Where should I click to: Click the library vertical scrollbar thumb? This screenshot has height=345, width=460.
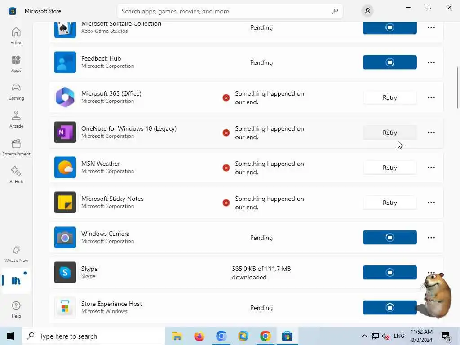[458, 88]
